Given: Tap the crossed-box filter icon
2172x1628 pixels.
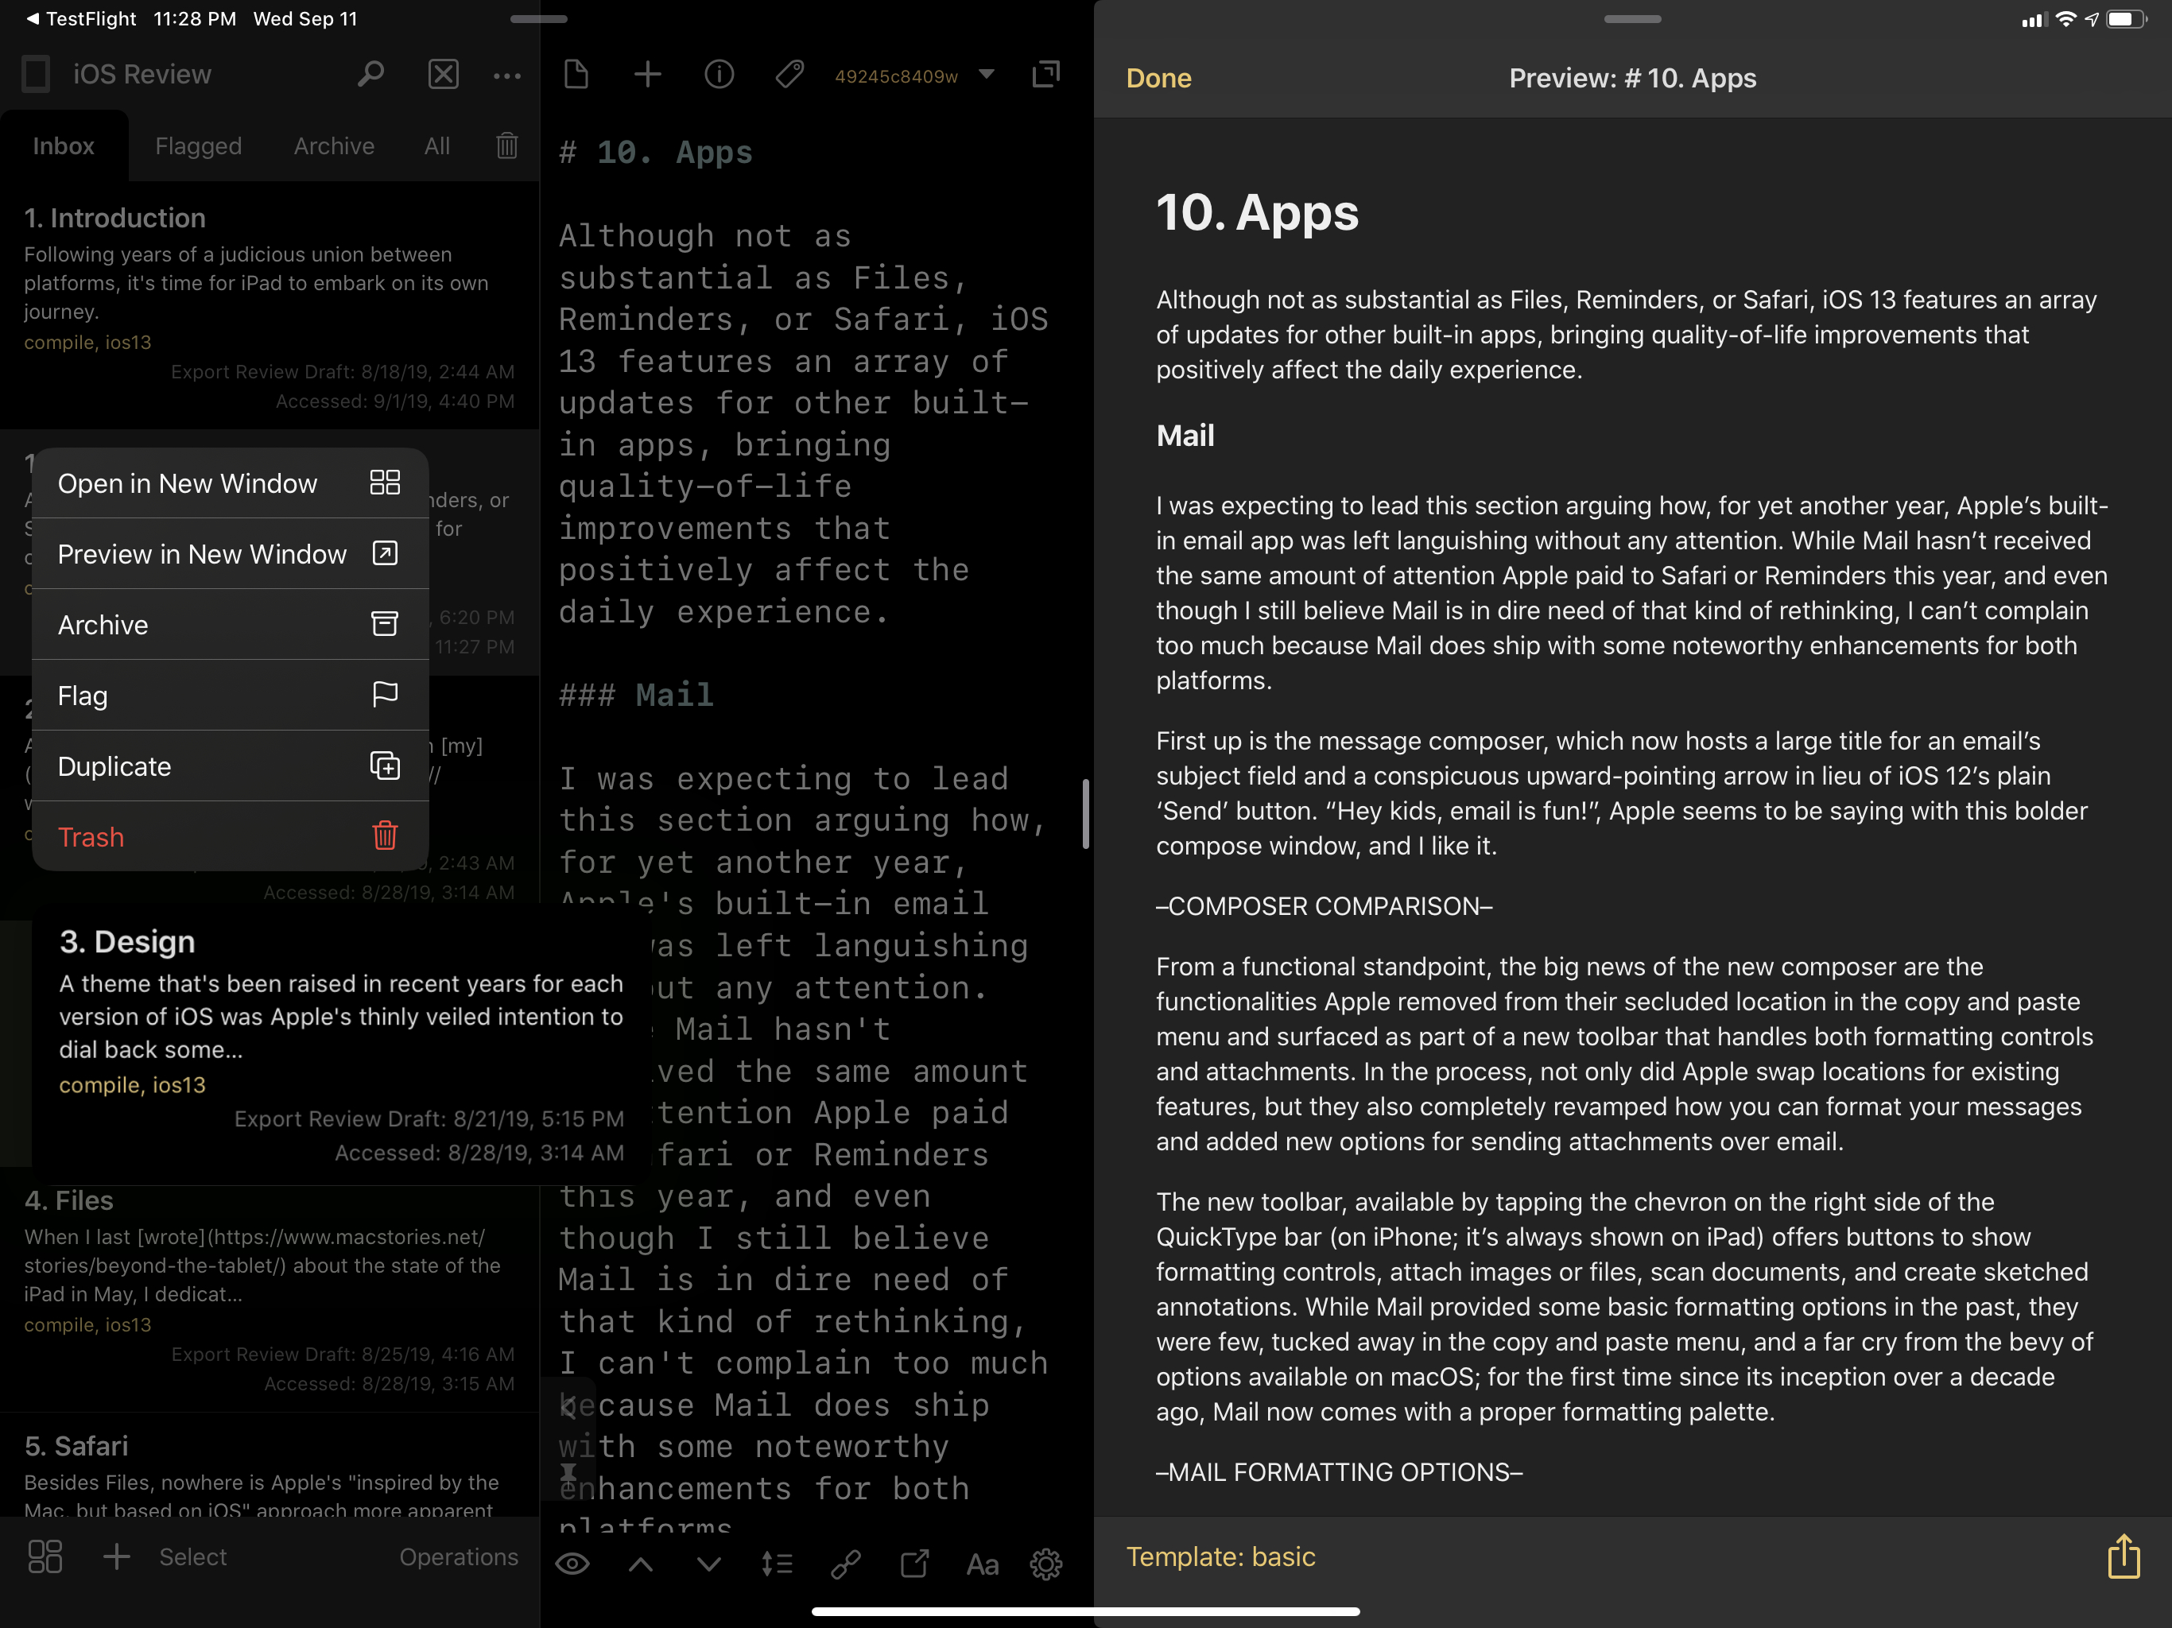Looking at the screenshot, I should click(x=444, y=75).
